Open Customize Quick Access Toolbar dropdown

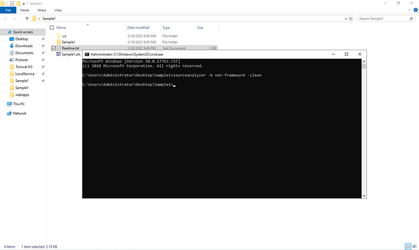tap(24, 4)
